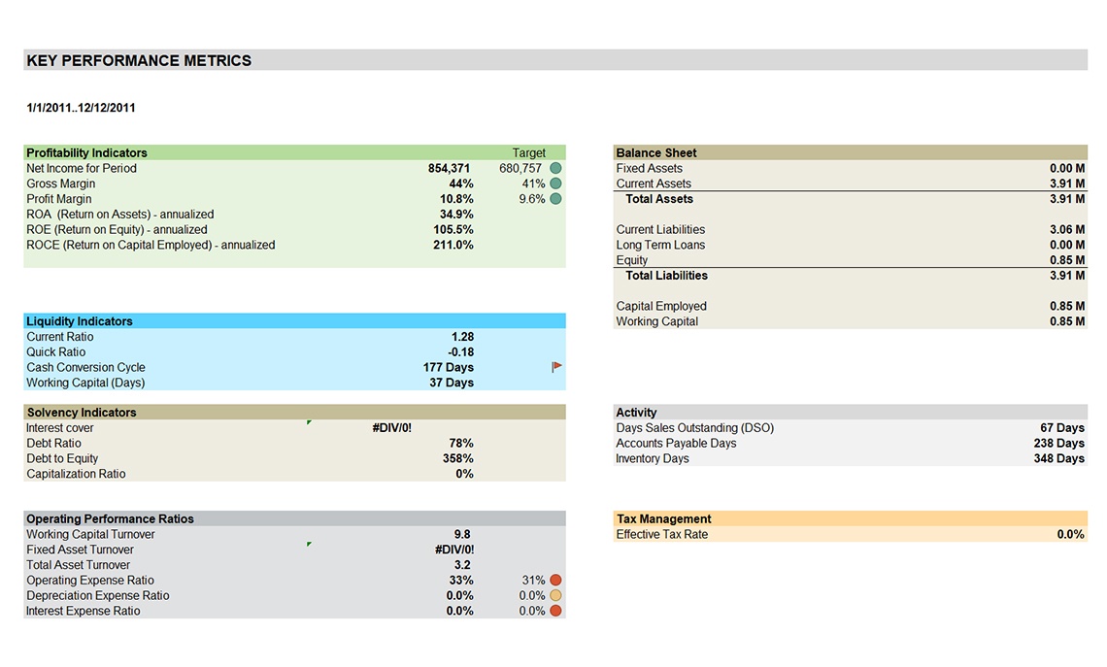Select Operating Expense Ratio target 31%
The width and height of the screenshot is (1107, 667).
(x=533, y=581)
